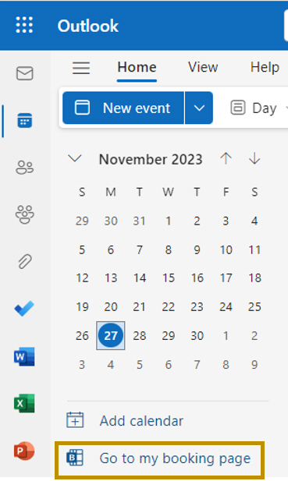This screenshot has height=481, width=288.
Task: Select the Calendar icon in sidebar
Action: (24, 120)
